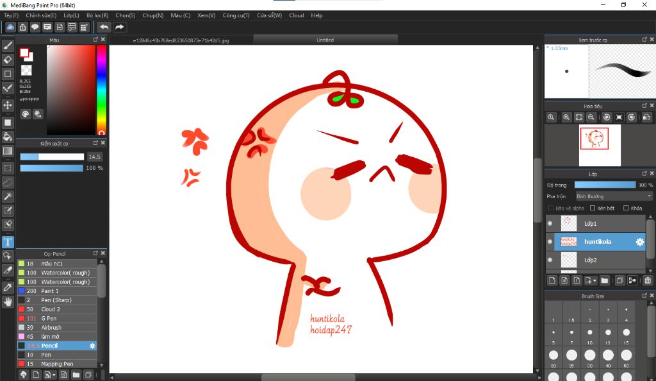Image resolution: width=656 pixels, height=381 pixels.
Task: Select the Airbrush brush
Action: (x=57, y=327)
